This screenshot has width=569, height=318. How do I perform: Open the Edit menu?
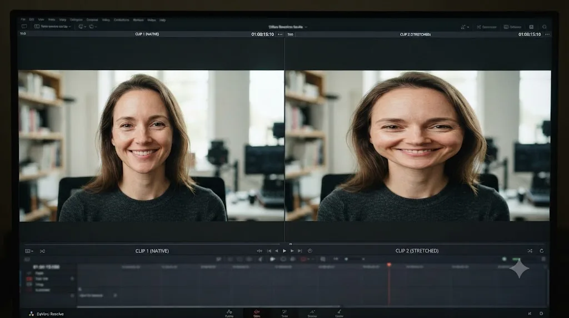(32, 19)
